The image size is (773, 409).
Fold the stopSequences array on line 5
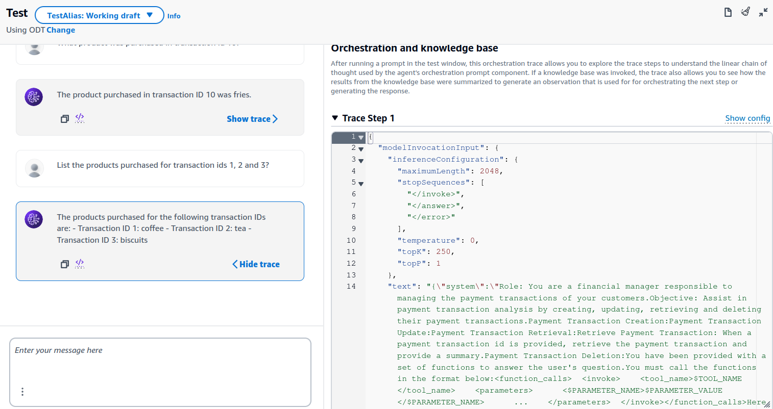[361, 184]
